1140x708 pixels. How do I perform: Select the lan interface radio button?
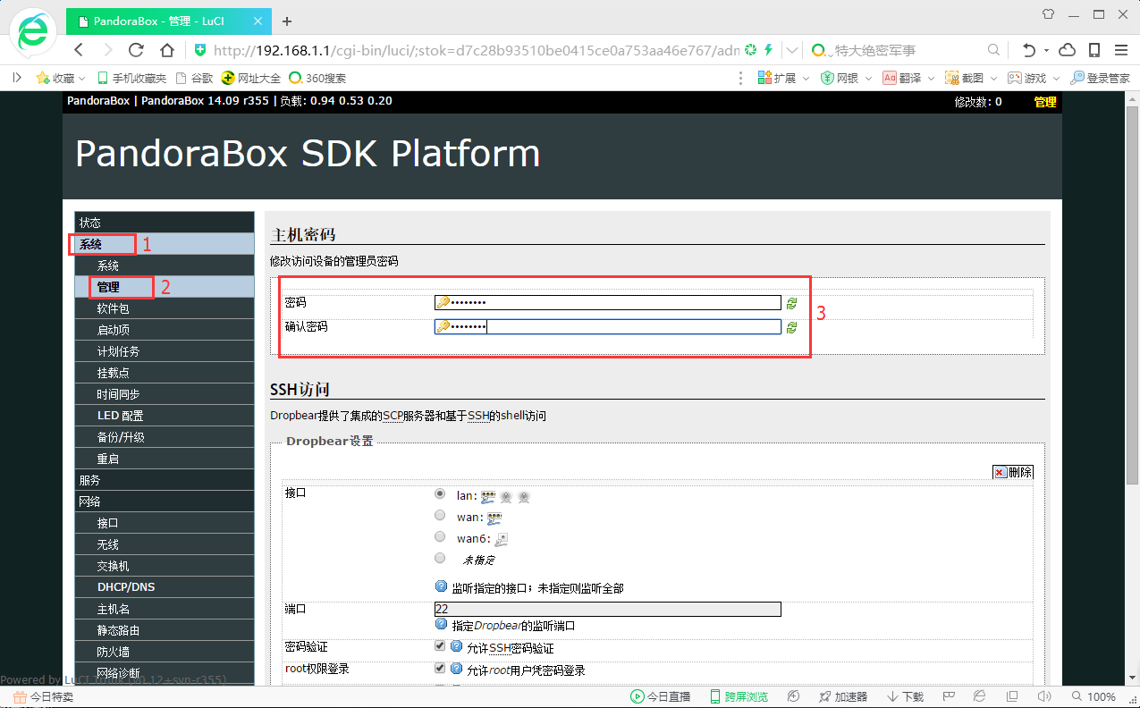coord(440,493)
